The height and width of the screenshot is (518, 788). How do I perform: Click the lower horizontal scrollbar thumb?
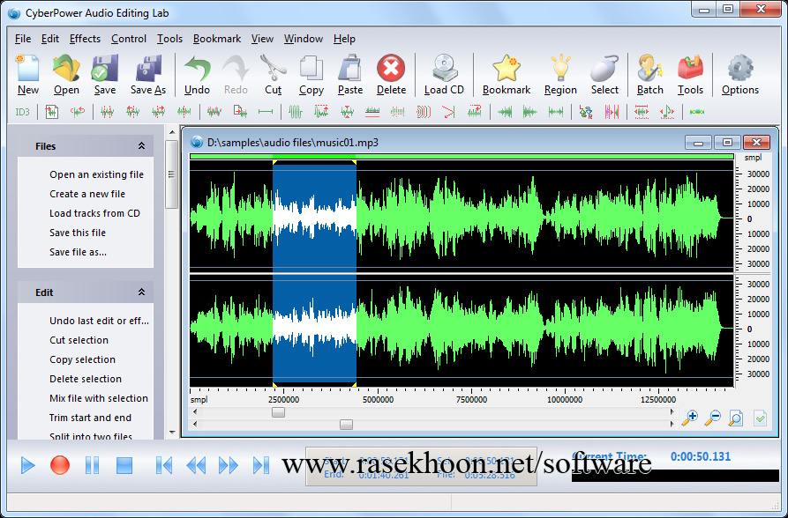346,424
